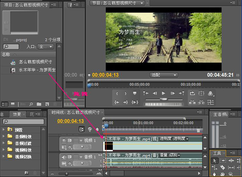Viewport: 242px width, 177px height.
Task: Toggle track lock box on Video 1
Action: pyautogui.click(x=76, y=140)
